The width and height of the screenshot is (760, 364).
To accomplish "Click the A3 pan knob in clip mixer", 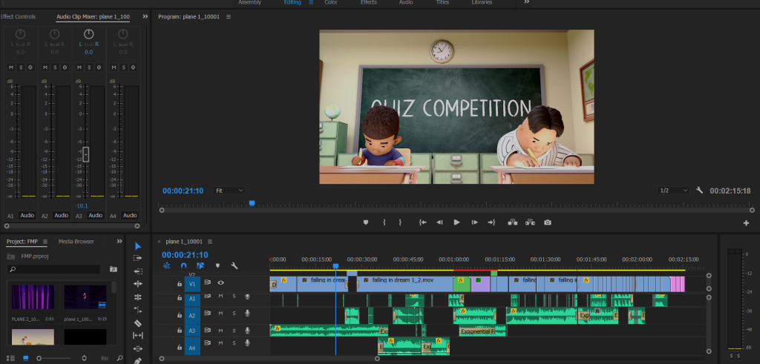I will 89,34.
